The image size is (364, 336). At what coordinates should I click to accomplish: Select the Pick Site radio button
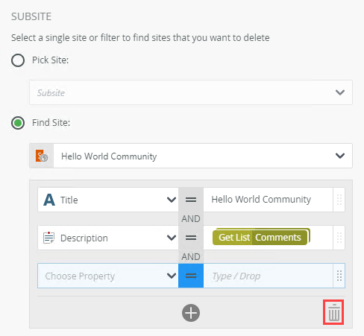[18, 60]
